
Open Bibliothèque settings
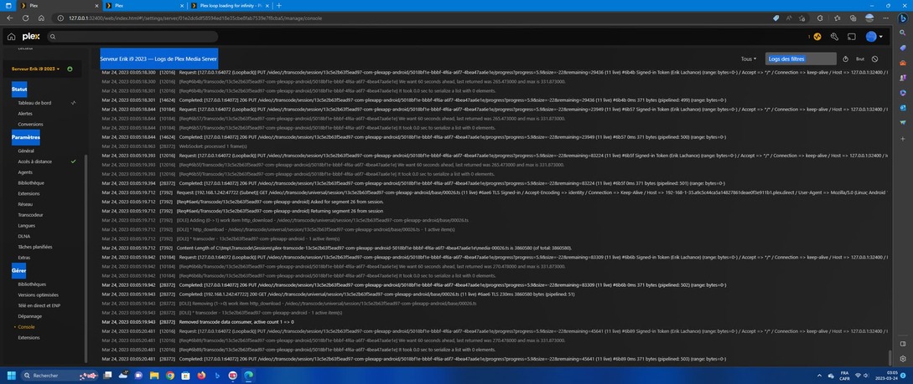(31, 183)
